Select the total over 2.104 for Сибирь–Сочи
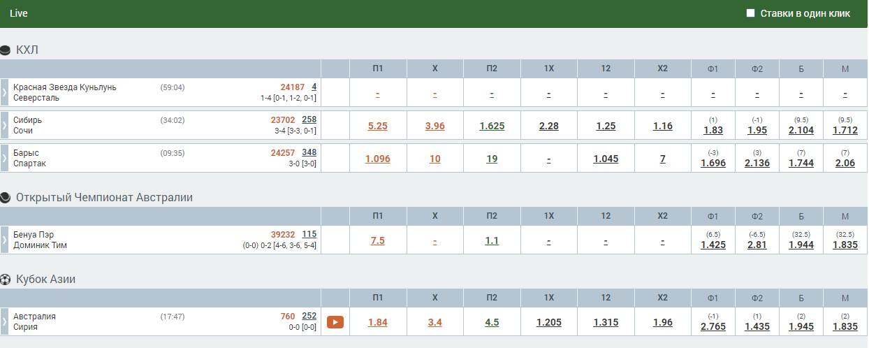869x348 pixels. [x=801, y=130]
